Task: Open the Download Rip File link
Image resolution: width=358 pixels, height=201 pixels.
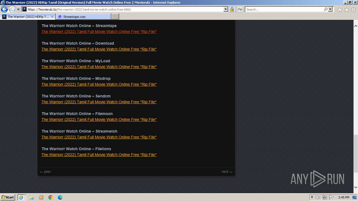Action: (x=99, y=49)
